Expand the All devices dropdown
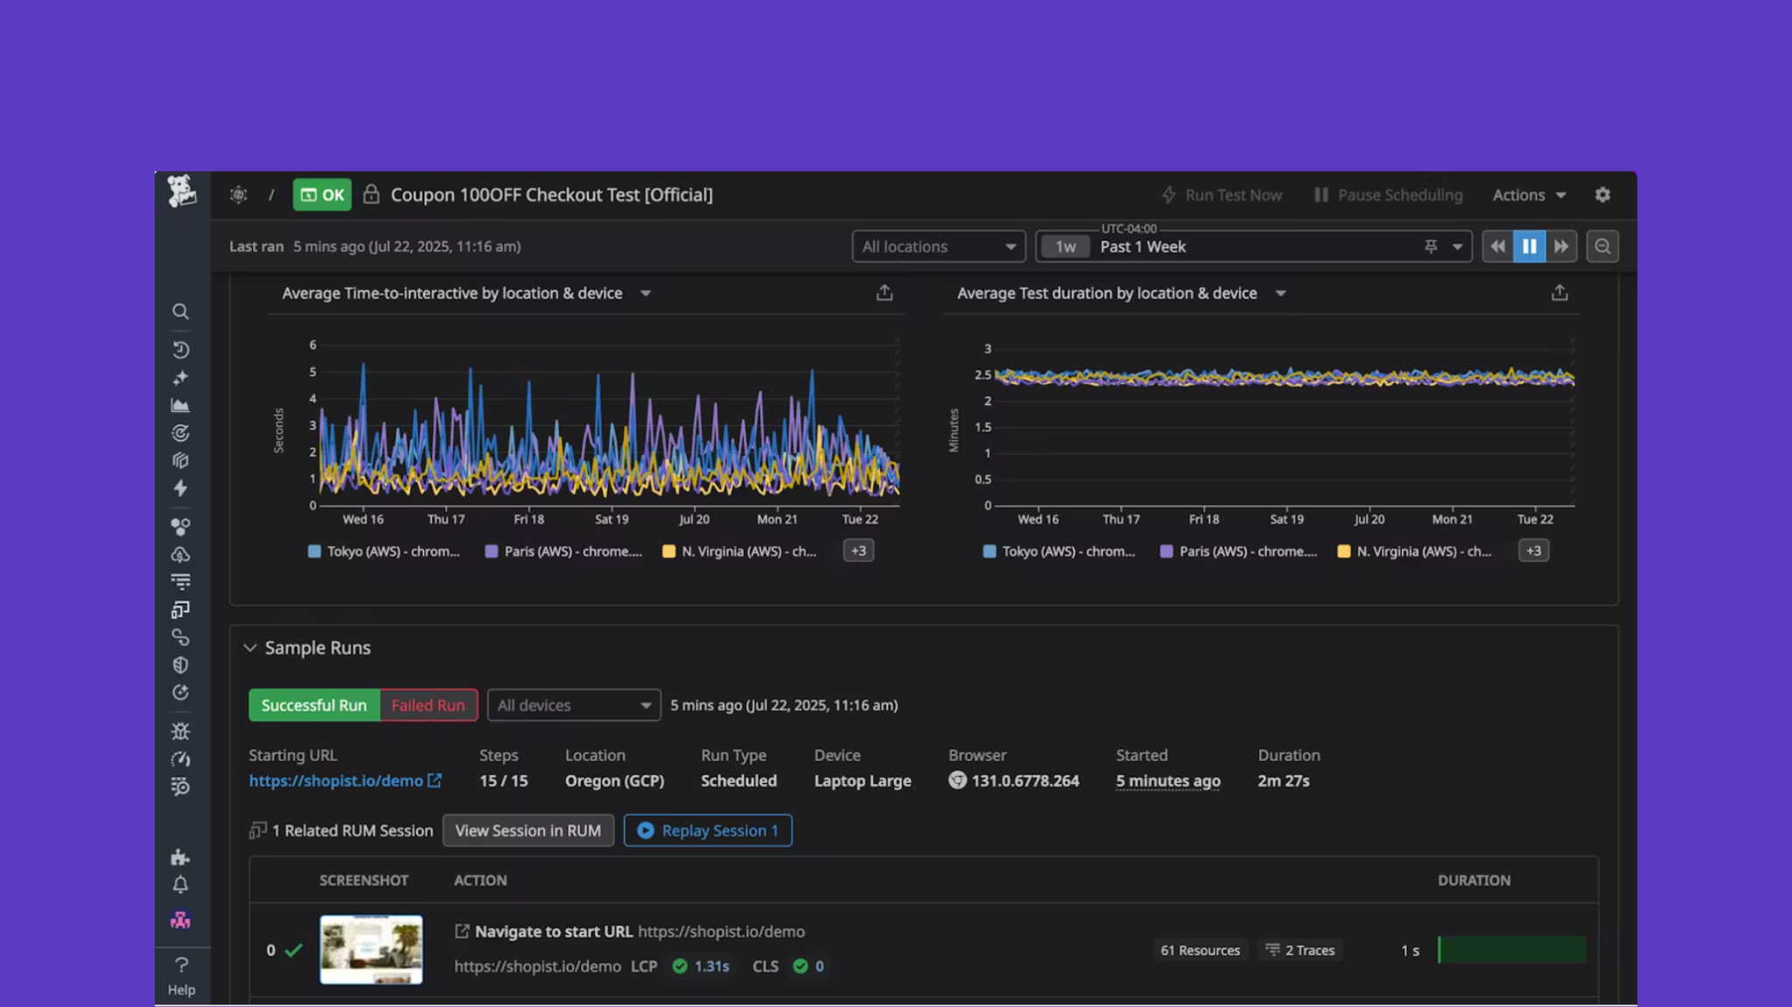The width and height of the screenshot is (1792, 1007). point(573,705)
